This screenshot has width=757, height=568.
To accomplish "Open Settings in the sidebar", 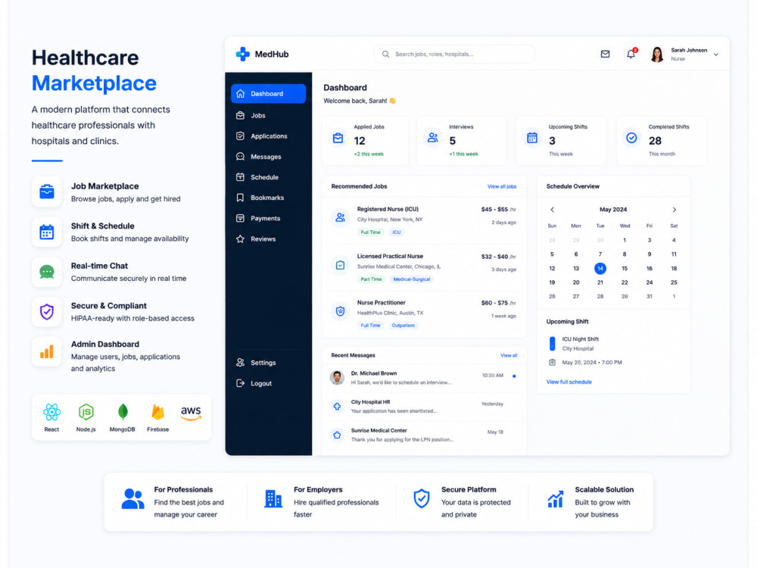I will 269,363.
